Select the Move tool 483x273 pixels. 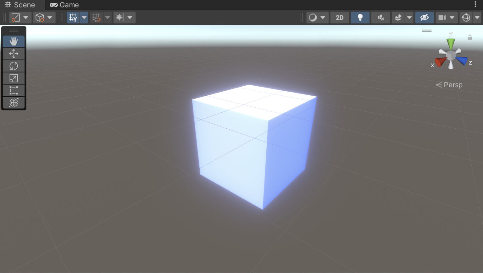[x=14, y=54]
